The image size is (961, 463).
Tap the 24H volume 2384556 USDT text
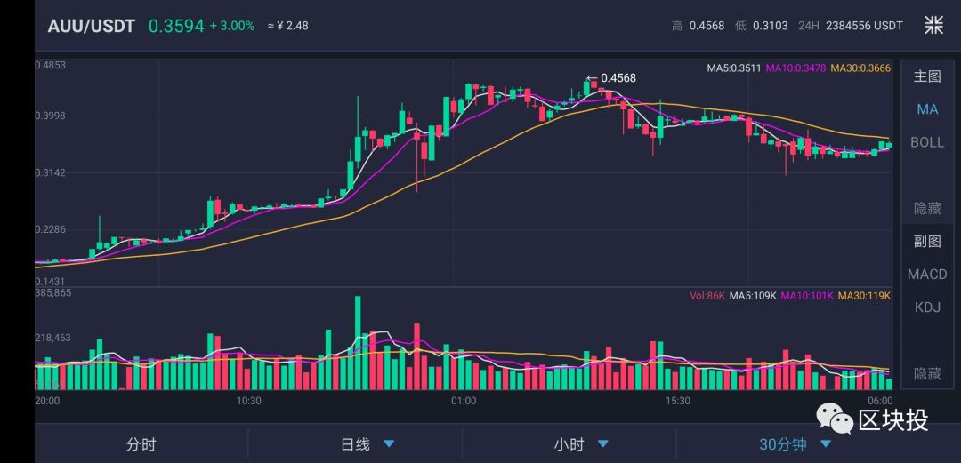(863, 26)
